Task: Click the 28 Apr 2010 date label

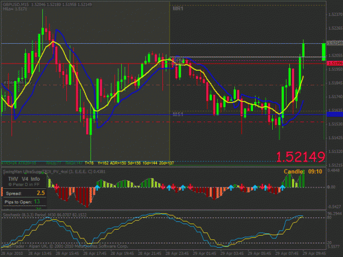Action: tap(12, 254)
